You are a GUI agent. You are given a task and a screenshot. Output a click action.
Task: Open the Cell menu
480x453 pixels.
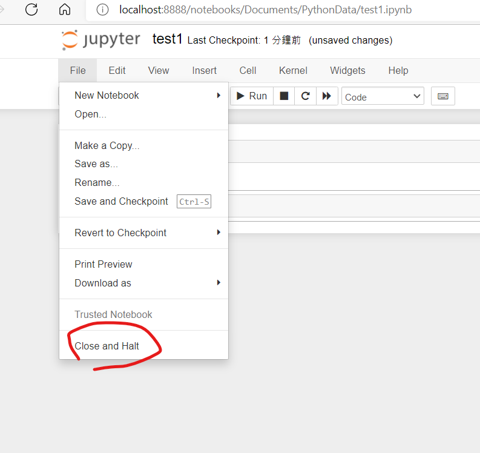pyautogui.click(x=248, y=70)
